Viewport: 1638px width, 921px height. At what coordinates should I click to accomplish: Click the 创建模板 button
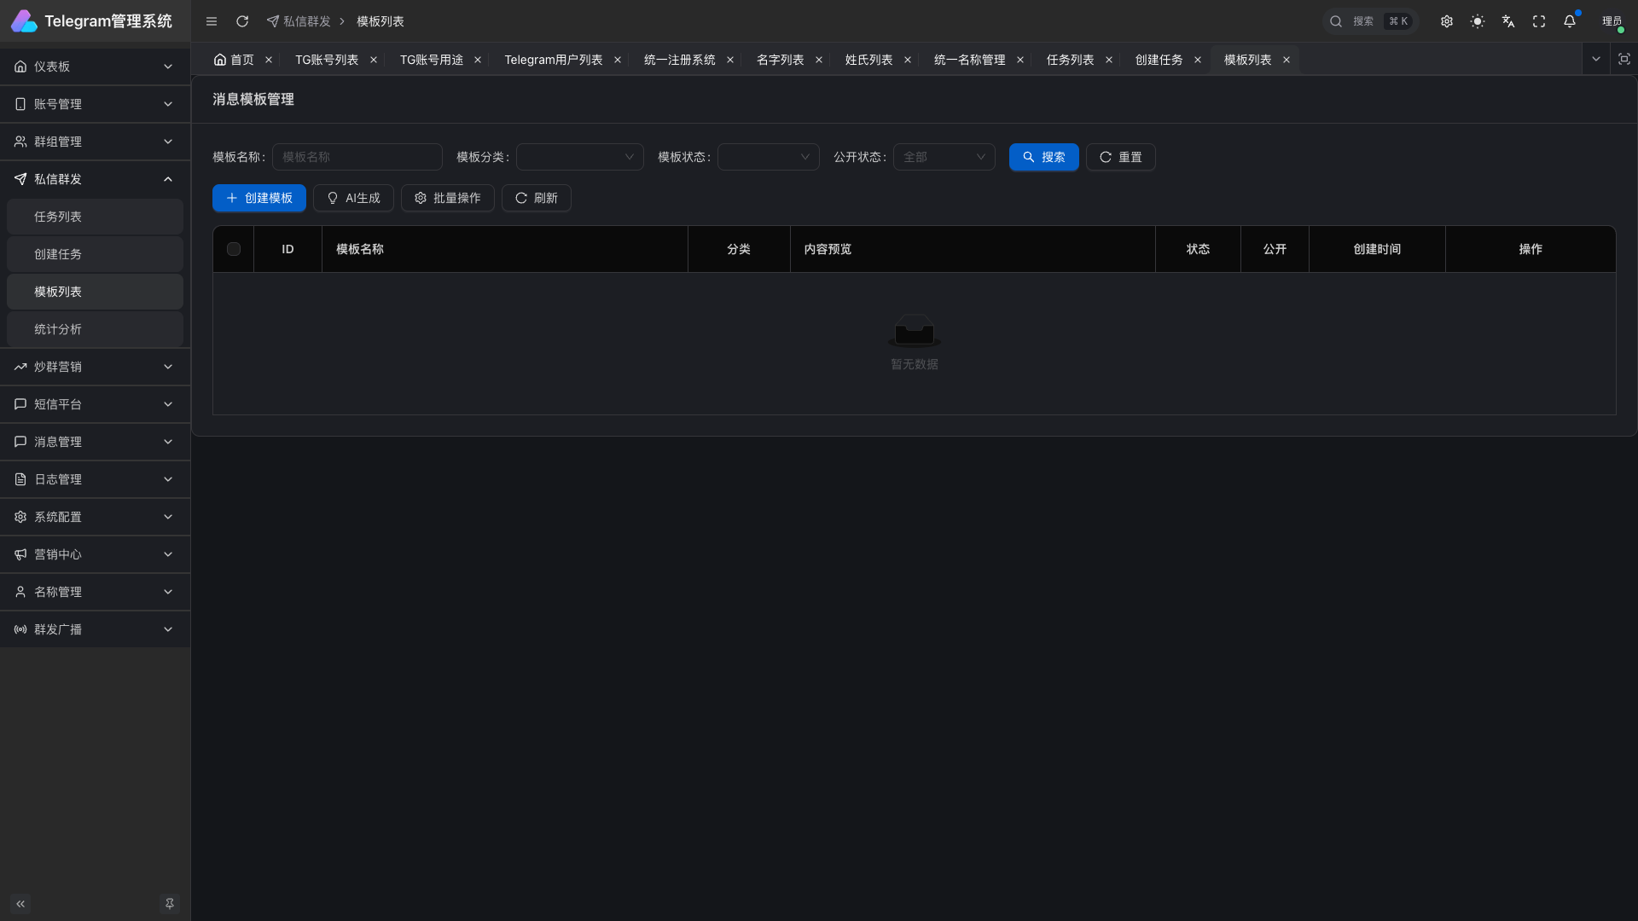[x=259, y=198]
